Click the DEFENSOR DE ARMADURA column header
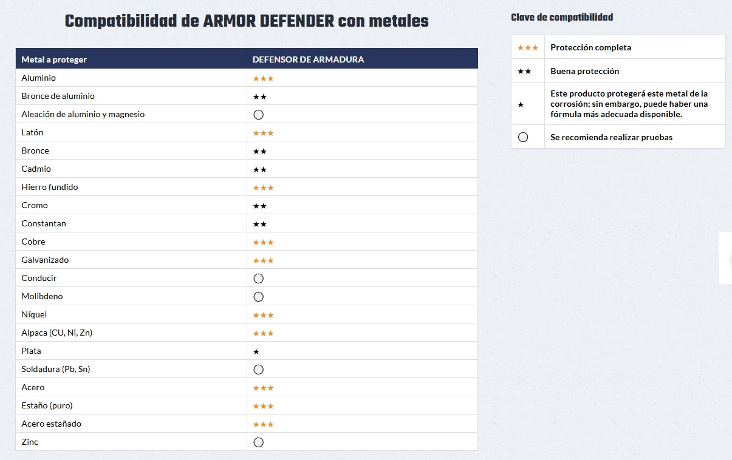The width and height of the screenshot is (732, 460). 308,59
